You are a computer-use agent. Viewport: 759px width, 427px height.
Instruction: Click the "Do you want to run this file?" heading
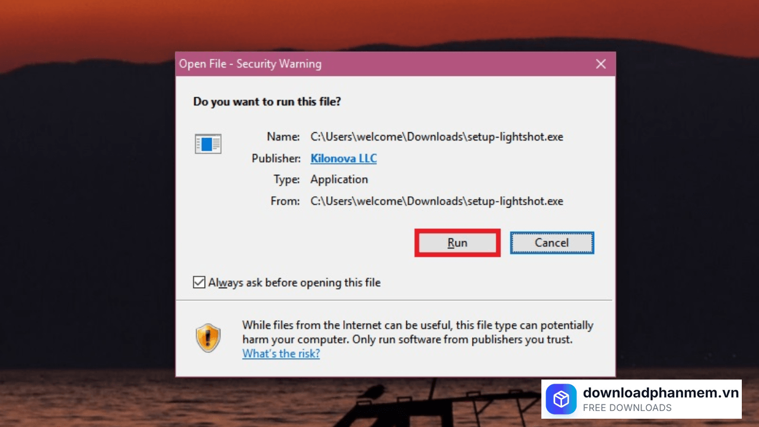[x=267, y=101]
